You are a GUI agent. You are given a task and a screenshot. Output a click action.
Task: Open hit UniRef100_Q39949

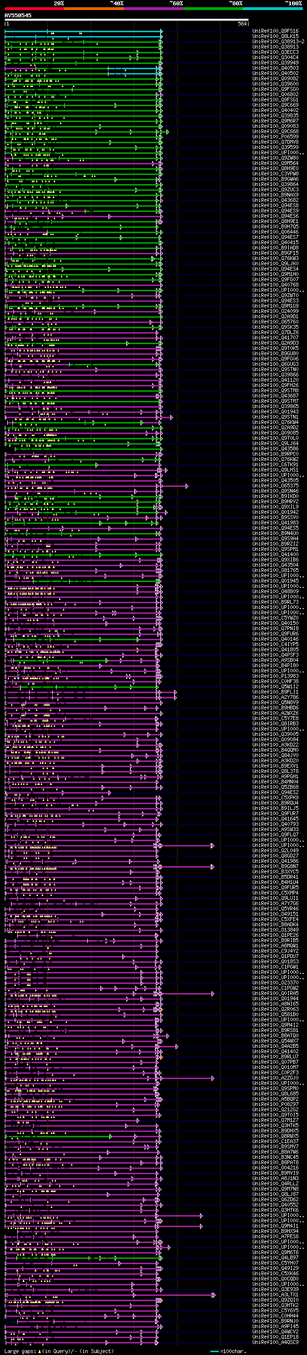click(275, 62)
